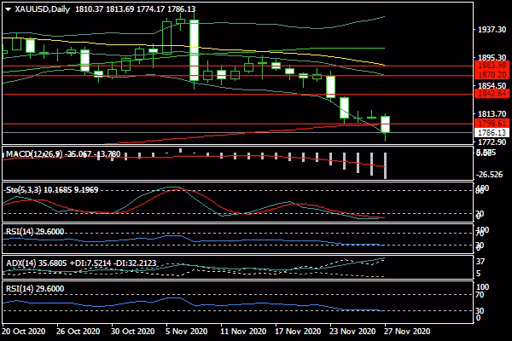The height and width of the screenshot is (341, 512).
Task: Select the 17 Nov 2020 date label
Action: click(x=296, y=331)
